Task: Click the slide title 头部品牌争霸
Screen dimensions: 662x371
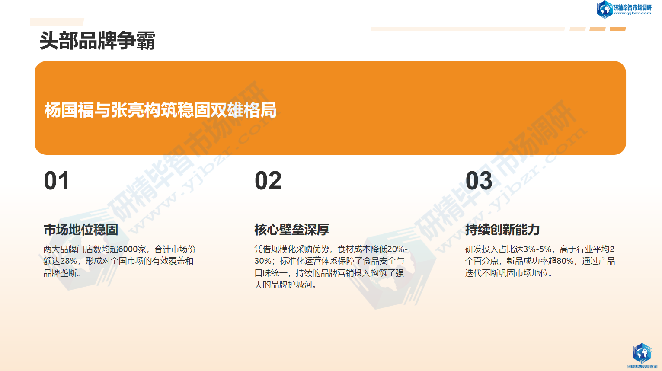Action: [97, 41]
